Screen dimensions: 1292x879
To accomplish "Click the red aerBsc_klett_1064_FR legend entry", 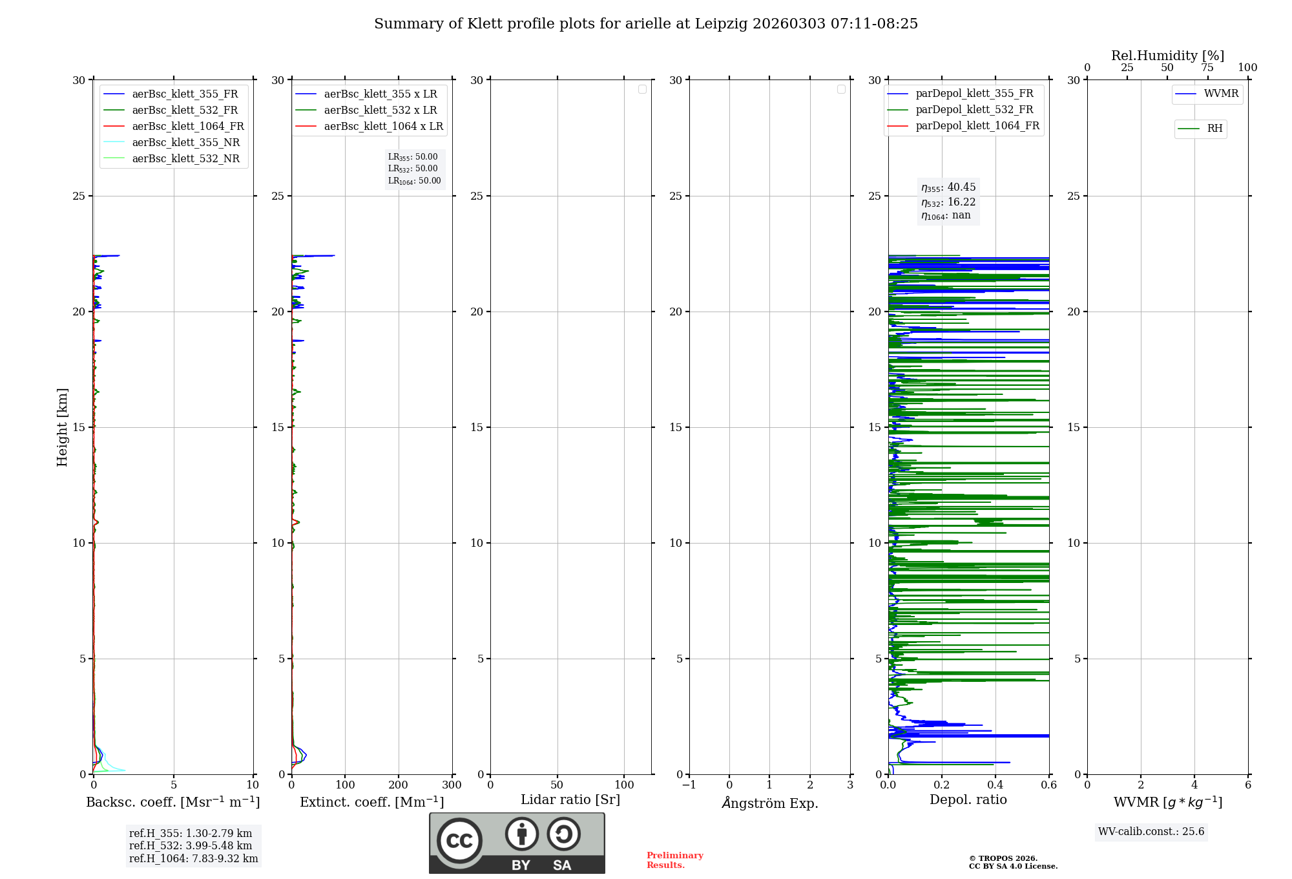I will 187,127.
